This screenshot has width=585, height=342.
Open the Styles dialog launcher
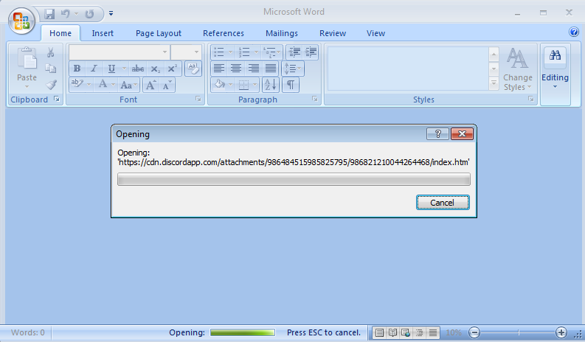point(530,99)
